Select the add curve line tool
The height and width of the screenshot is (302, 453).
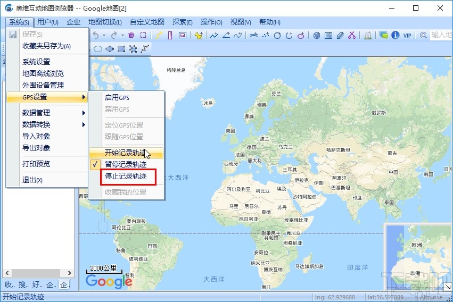click(238, 35)
